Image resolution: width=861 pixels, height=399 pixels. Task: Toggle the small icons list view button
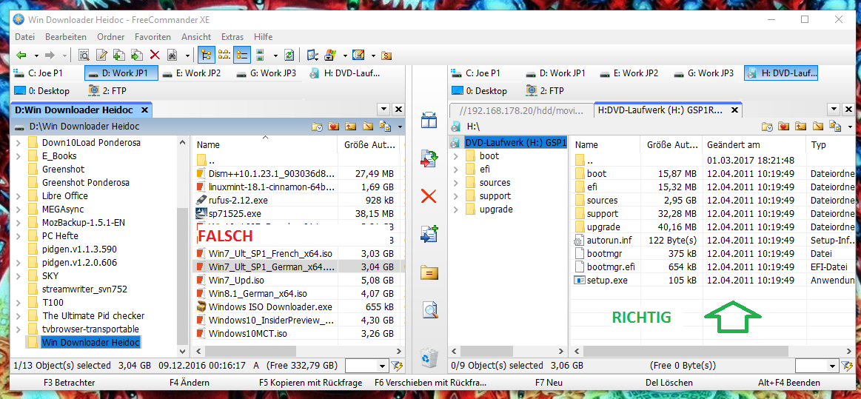tap(224, 55)
